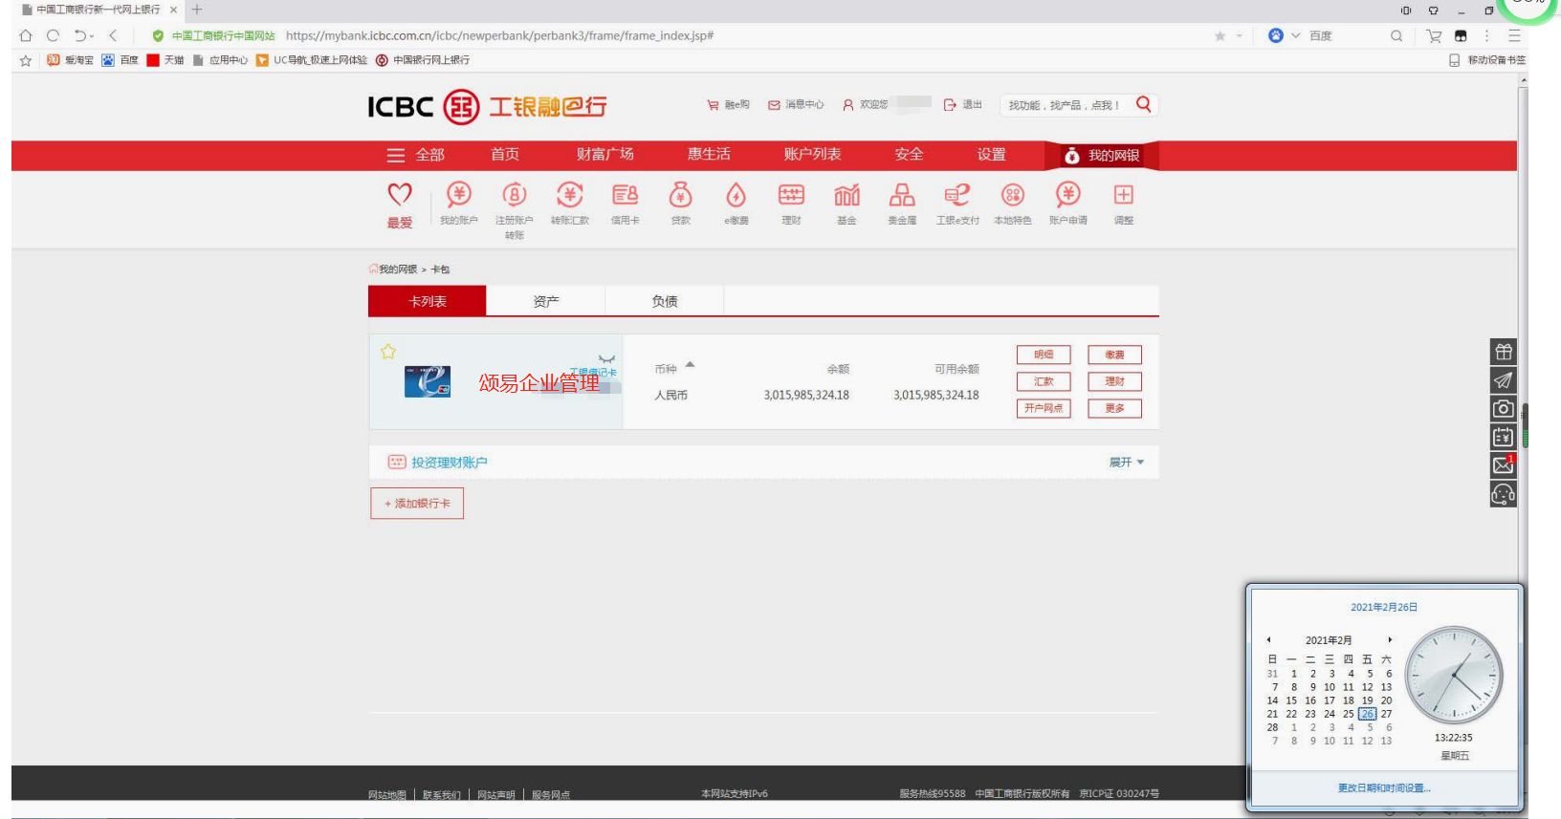Open the search engine dropdown next to 百度

click(x=1296, y=35)
